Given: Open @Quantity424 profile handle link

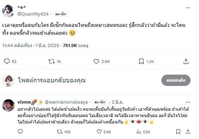Looking at the screenshot, I should [33, 14].
